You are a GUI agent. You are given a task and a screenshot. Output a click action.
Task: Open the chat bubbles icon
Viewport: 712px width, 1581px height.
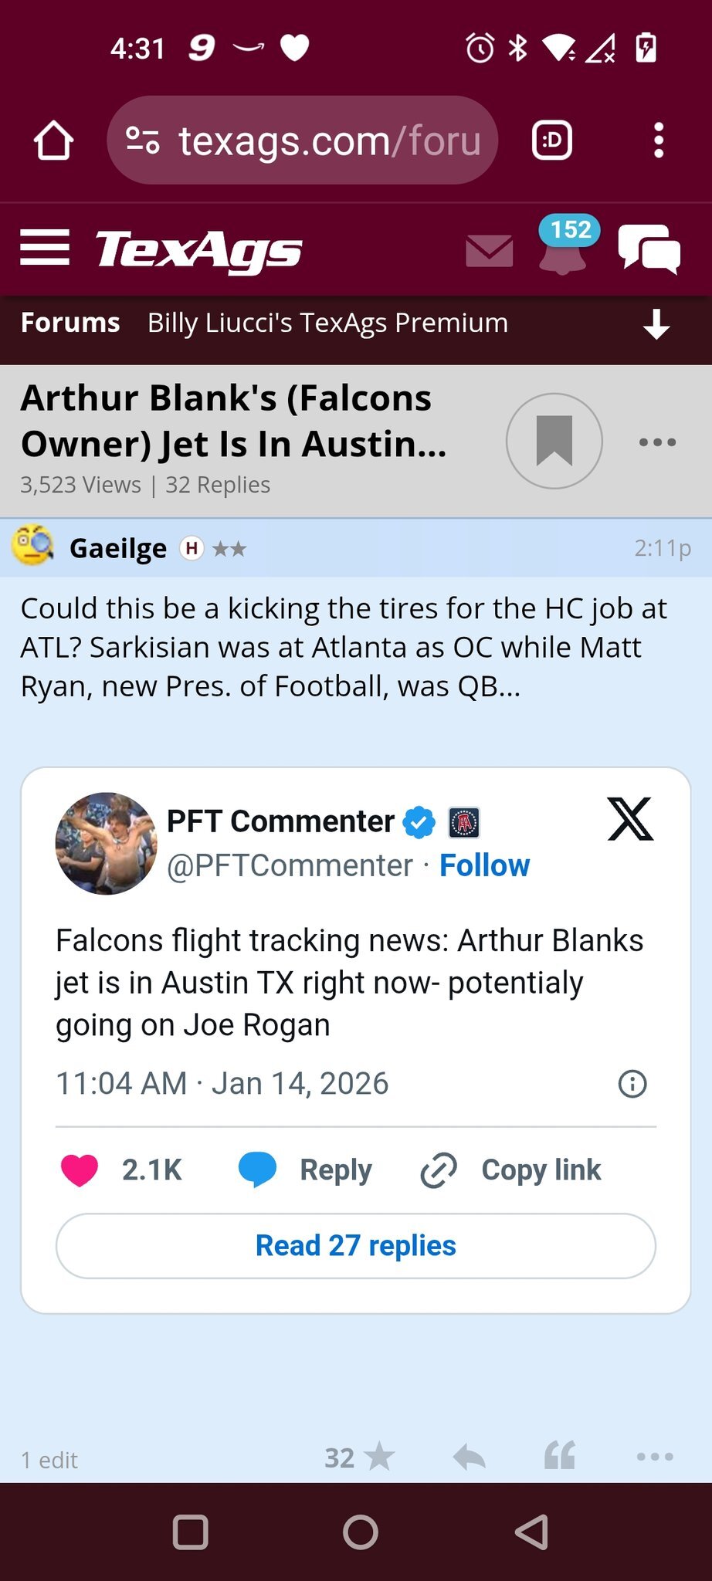[x=649, y=249]
